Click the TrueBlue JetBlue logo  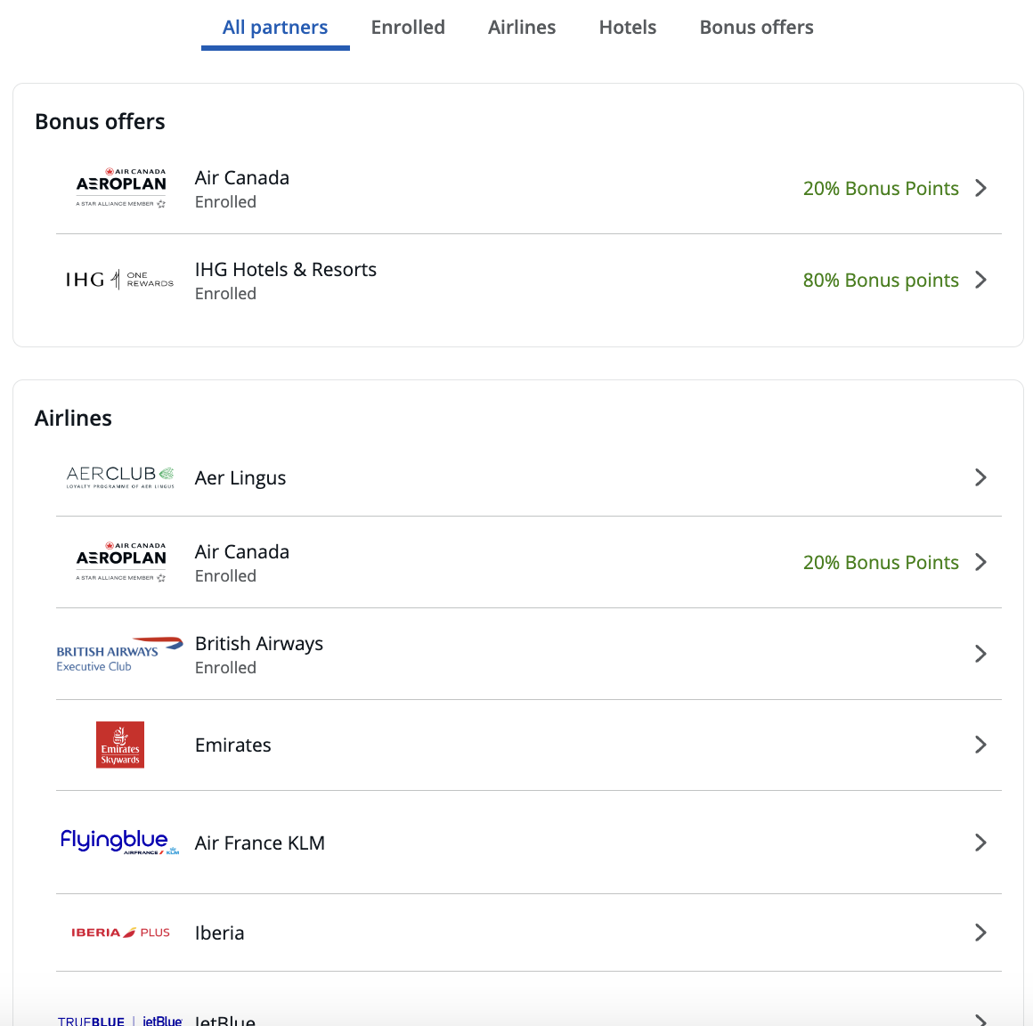[x=120, y=1021]
